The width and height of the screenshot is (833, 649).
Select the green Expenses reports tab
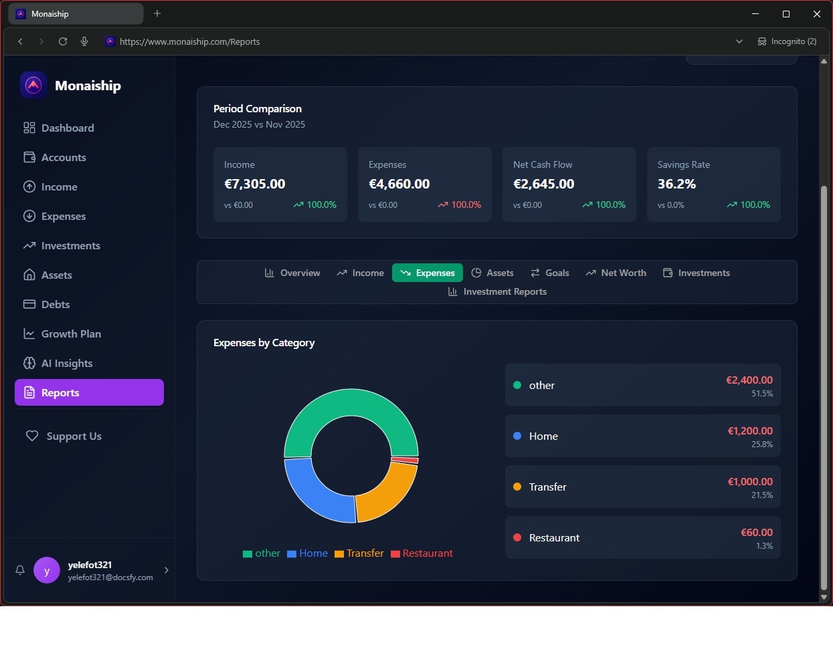pos(428,273)
